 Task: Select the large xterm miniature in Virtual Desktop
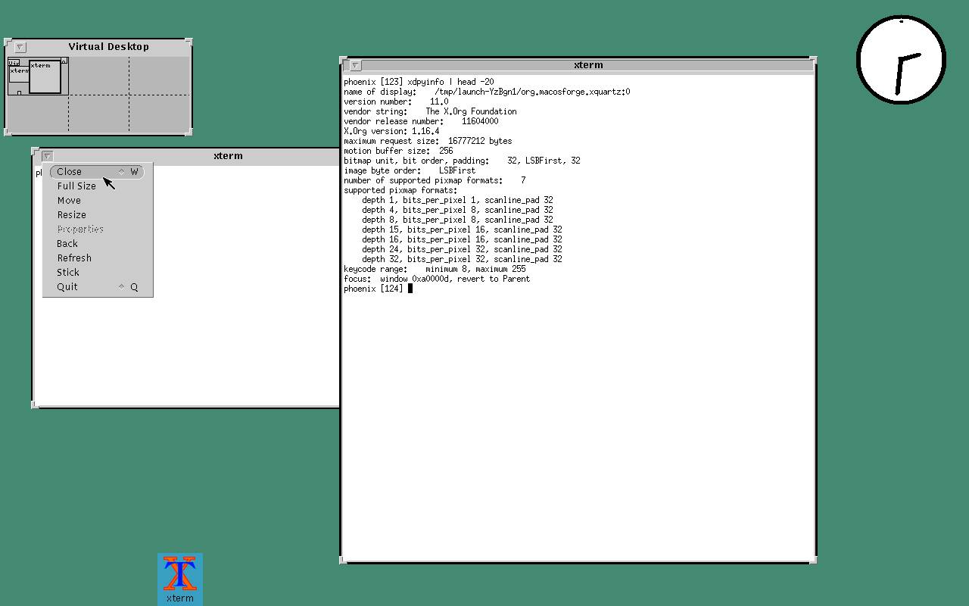pos(45,77)
